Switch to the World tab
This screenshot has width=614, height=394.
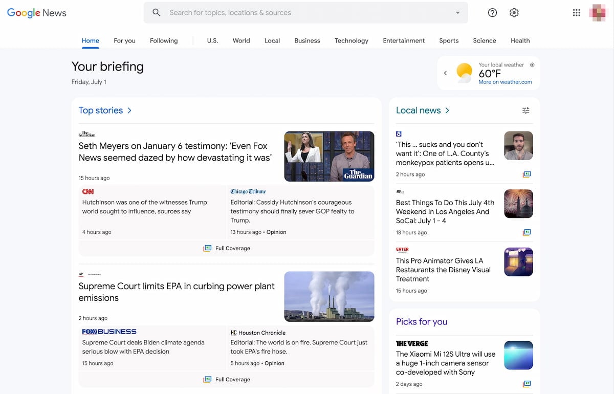click(241, 40)
